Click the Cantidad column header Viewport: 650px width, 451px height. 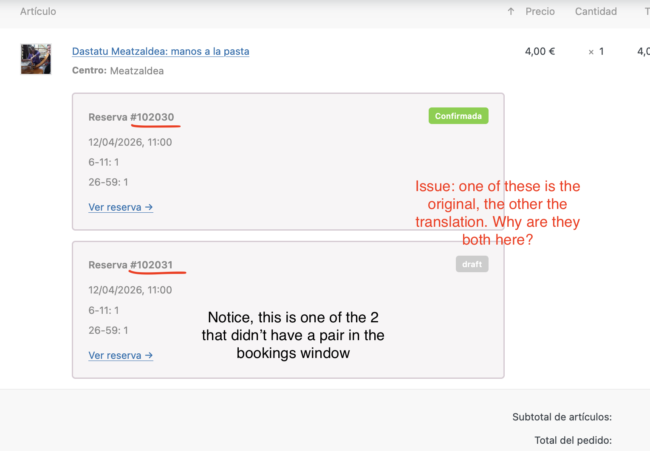point(596,11)
